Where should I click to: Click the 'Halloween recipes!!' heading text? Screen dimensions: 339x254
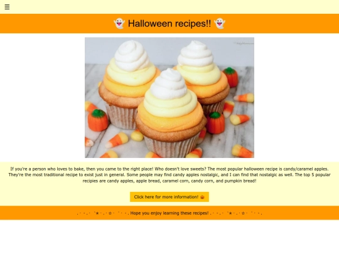pyautogui.click(x=169, y=23)
